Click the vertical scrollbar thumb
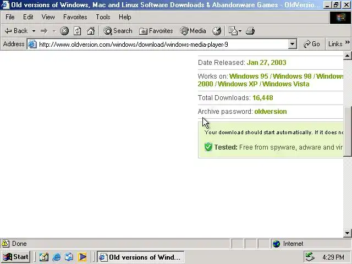The image size is (352, 264). coord(347,131)
